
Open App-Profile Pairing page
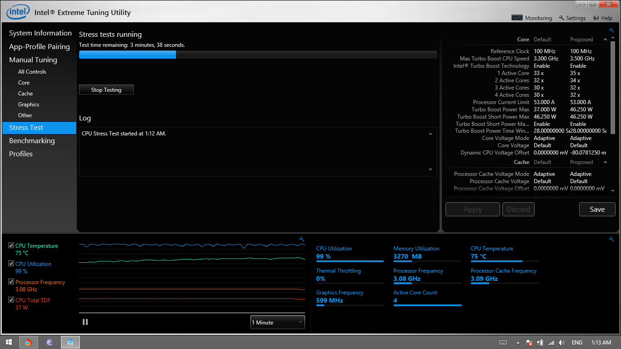click(40, 46)
